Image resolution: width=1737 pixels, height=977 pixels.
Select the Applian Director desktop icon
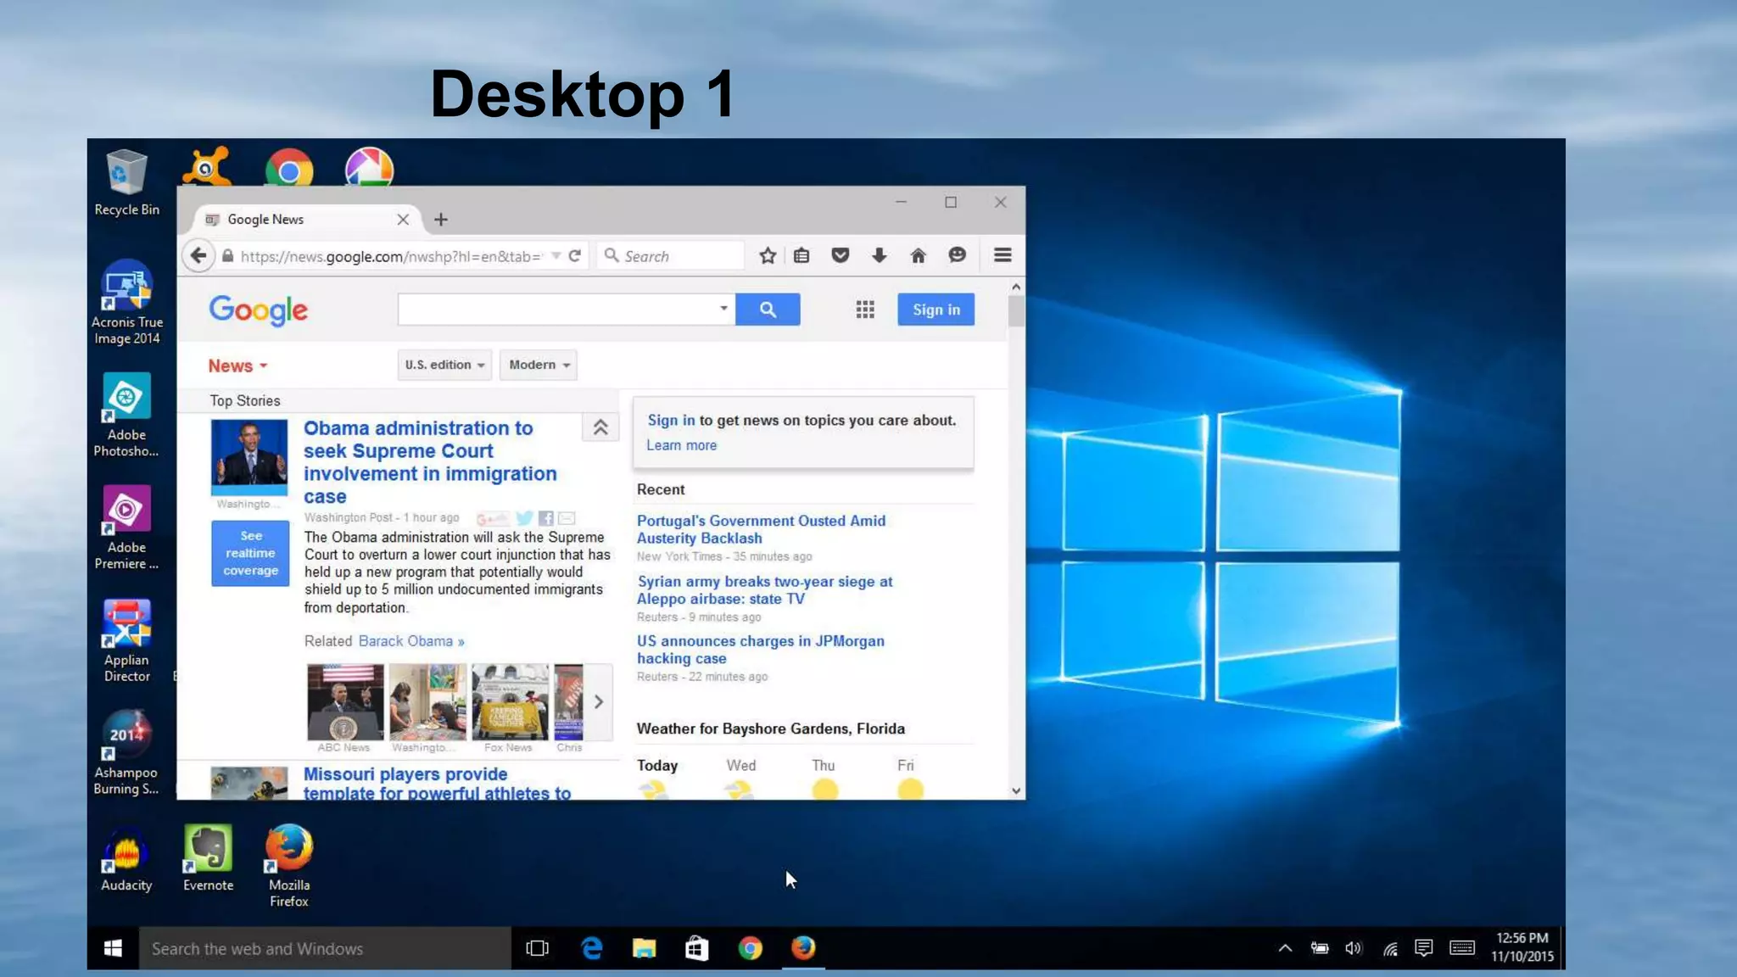[126, 641]
